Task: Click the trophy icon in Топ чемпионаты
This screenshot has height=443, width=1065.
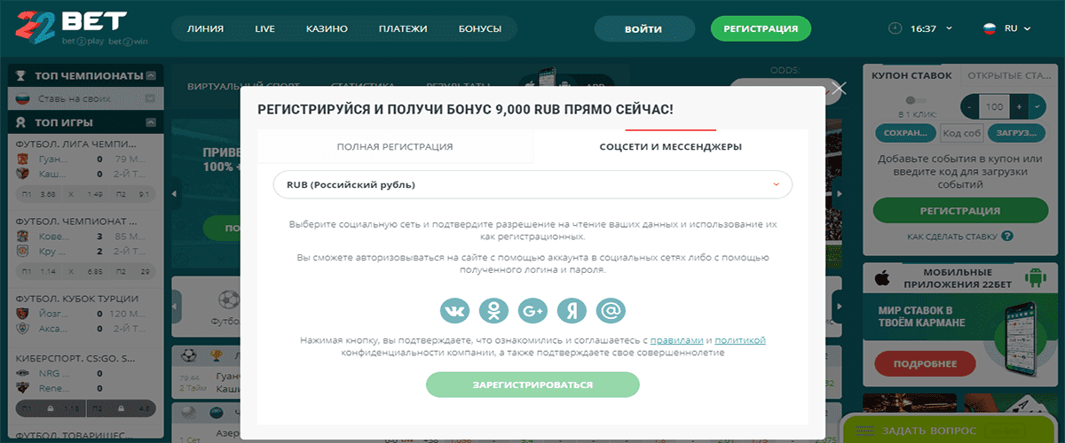Action: (21, 75)
